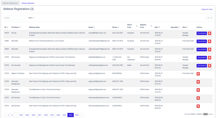The width and height of the screenshot is (216, 118).
Task: Open the rows-per-page selector showing 10
Action: [x=209, y=18]
